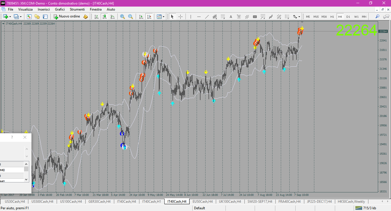Toggle chart shift icon
This screenshot has width=391, height=211.
[x=149, y=17]
